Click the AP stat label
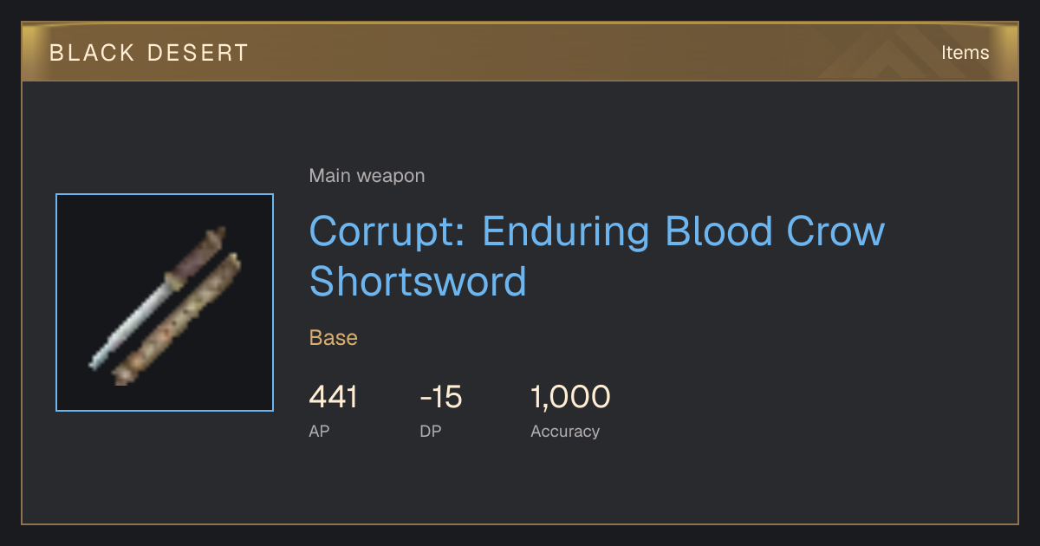 319,431
